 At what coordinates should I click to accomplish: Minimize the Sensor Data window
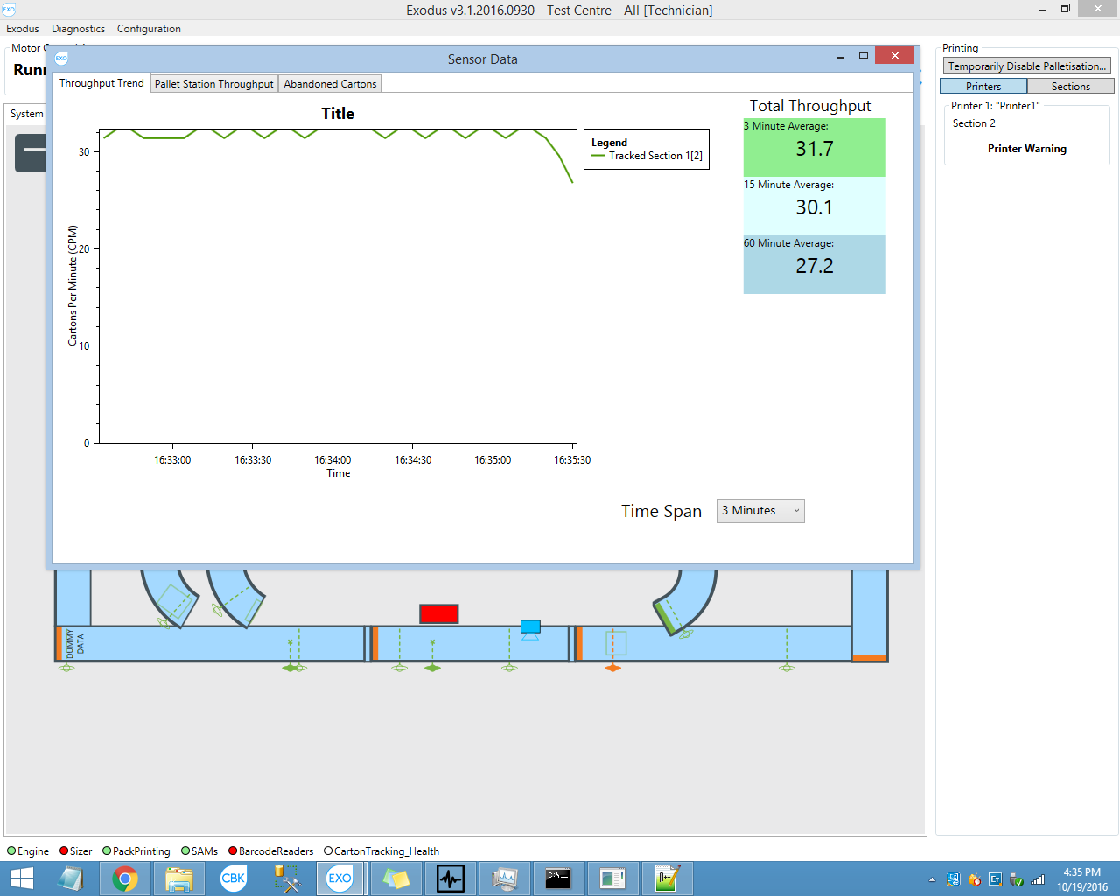point(840,56)
